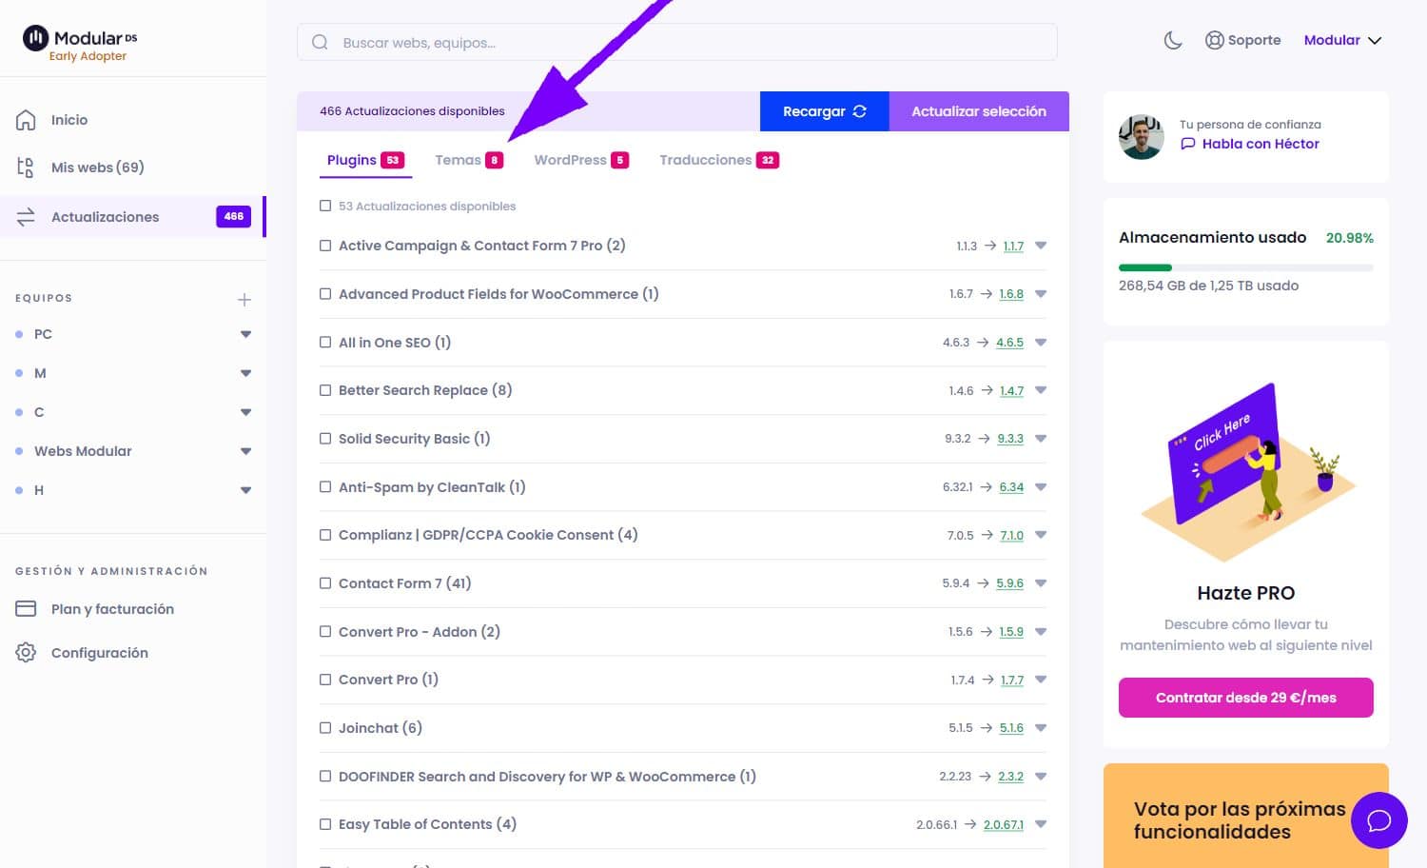The image size is (1427, 868).
Task: Open Configuración in sidebar
Action: click(x=100, y=653)
